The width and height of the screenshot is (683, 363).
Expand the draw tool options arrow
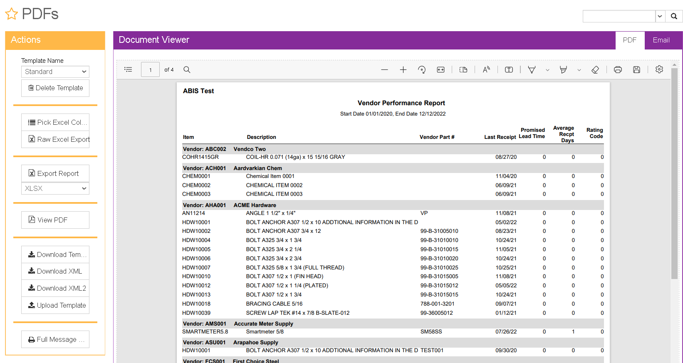[547, 70]
